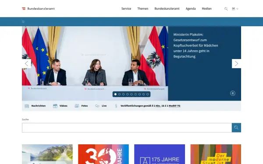Viewport: 263px width, 164px height.
Task: Select the eighth carousel dot
Action: click(144, 94)
